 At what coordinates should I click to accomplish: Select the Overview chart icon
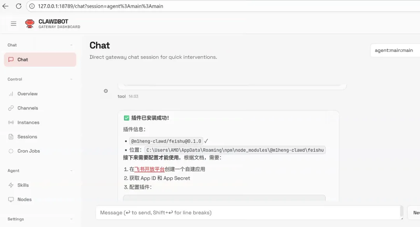tap(12, 94)
